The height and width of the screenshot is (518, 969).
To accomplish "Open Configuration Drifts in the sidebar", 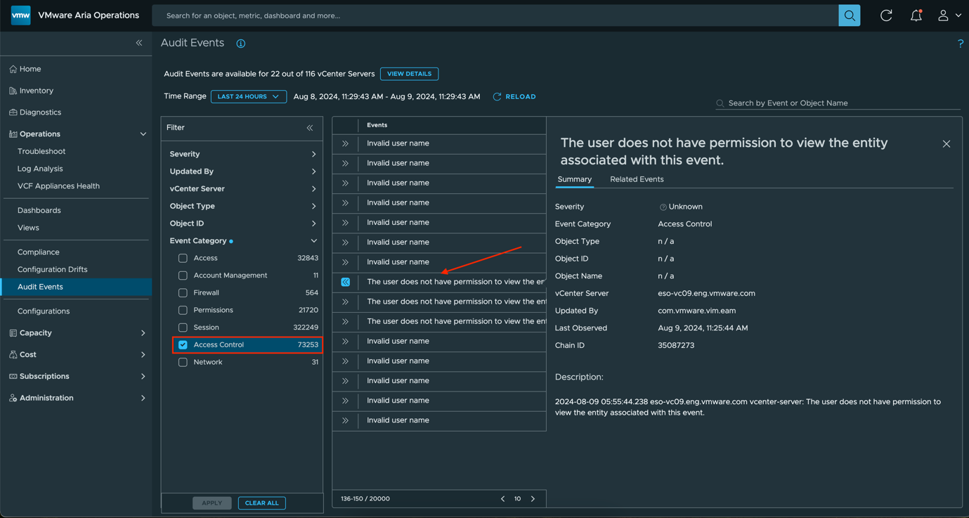I will coord(52,269).
